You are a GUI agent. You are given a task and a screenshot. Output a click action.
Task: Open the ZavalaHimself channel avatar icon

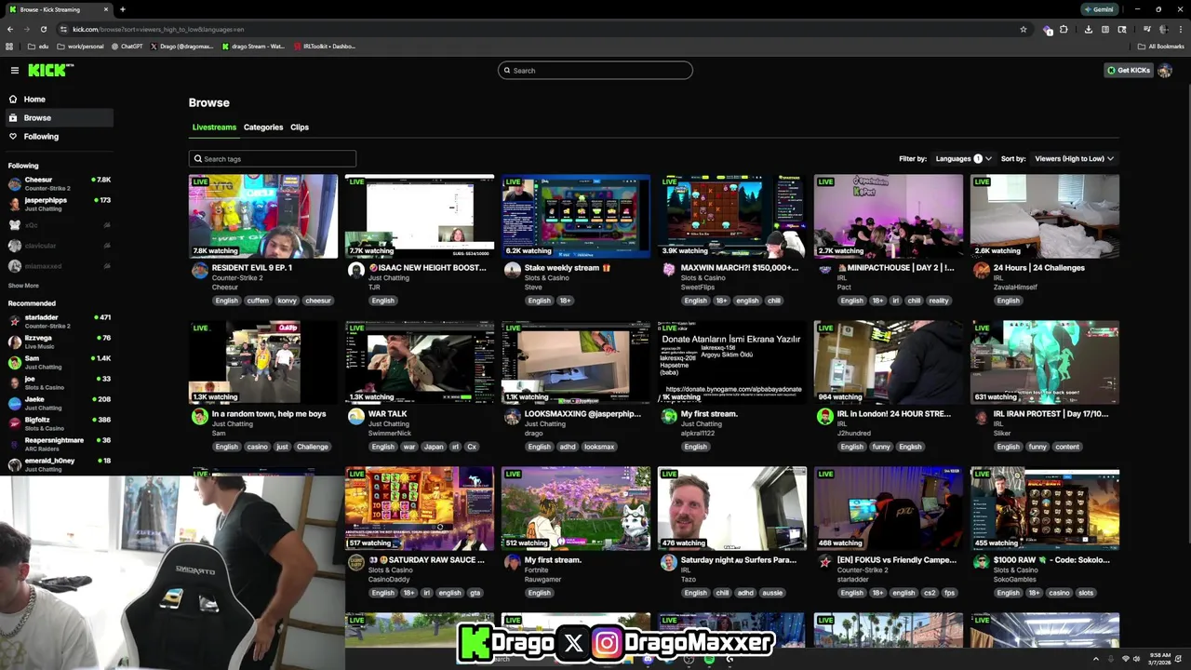click(x=981, y=270)
